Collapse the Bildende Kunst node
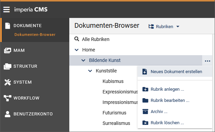Screen dimensions: 215x132 coord(83,60)
